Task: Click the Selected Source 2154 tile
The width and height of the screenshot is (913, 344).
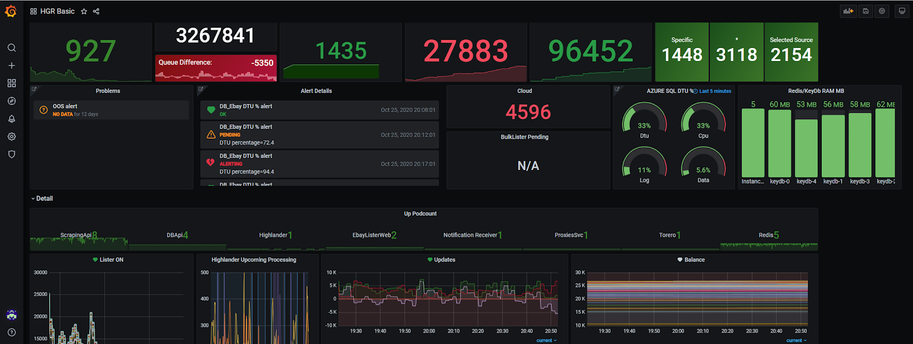Action: click(791, 52)
